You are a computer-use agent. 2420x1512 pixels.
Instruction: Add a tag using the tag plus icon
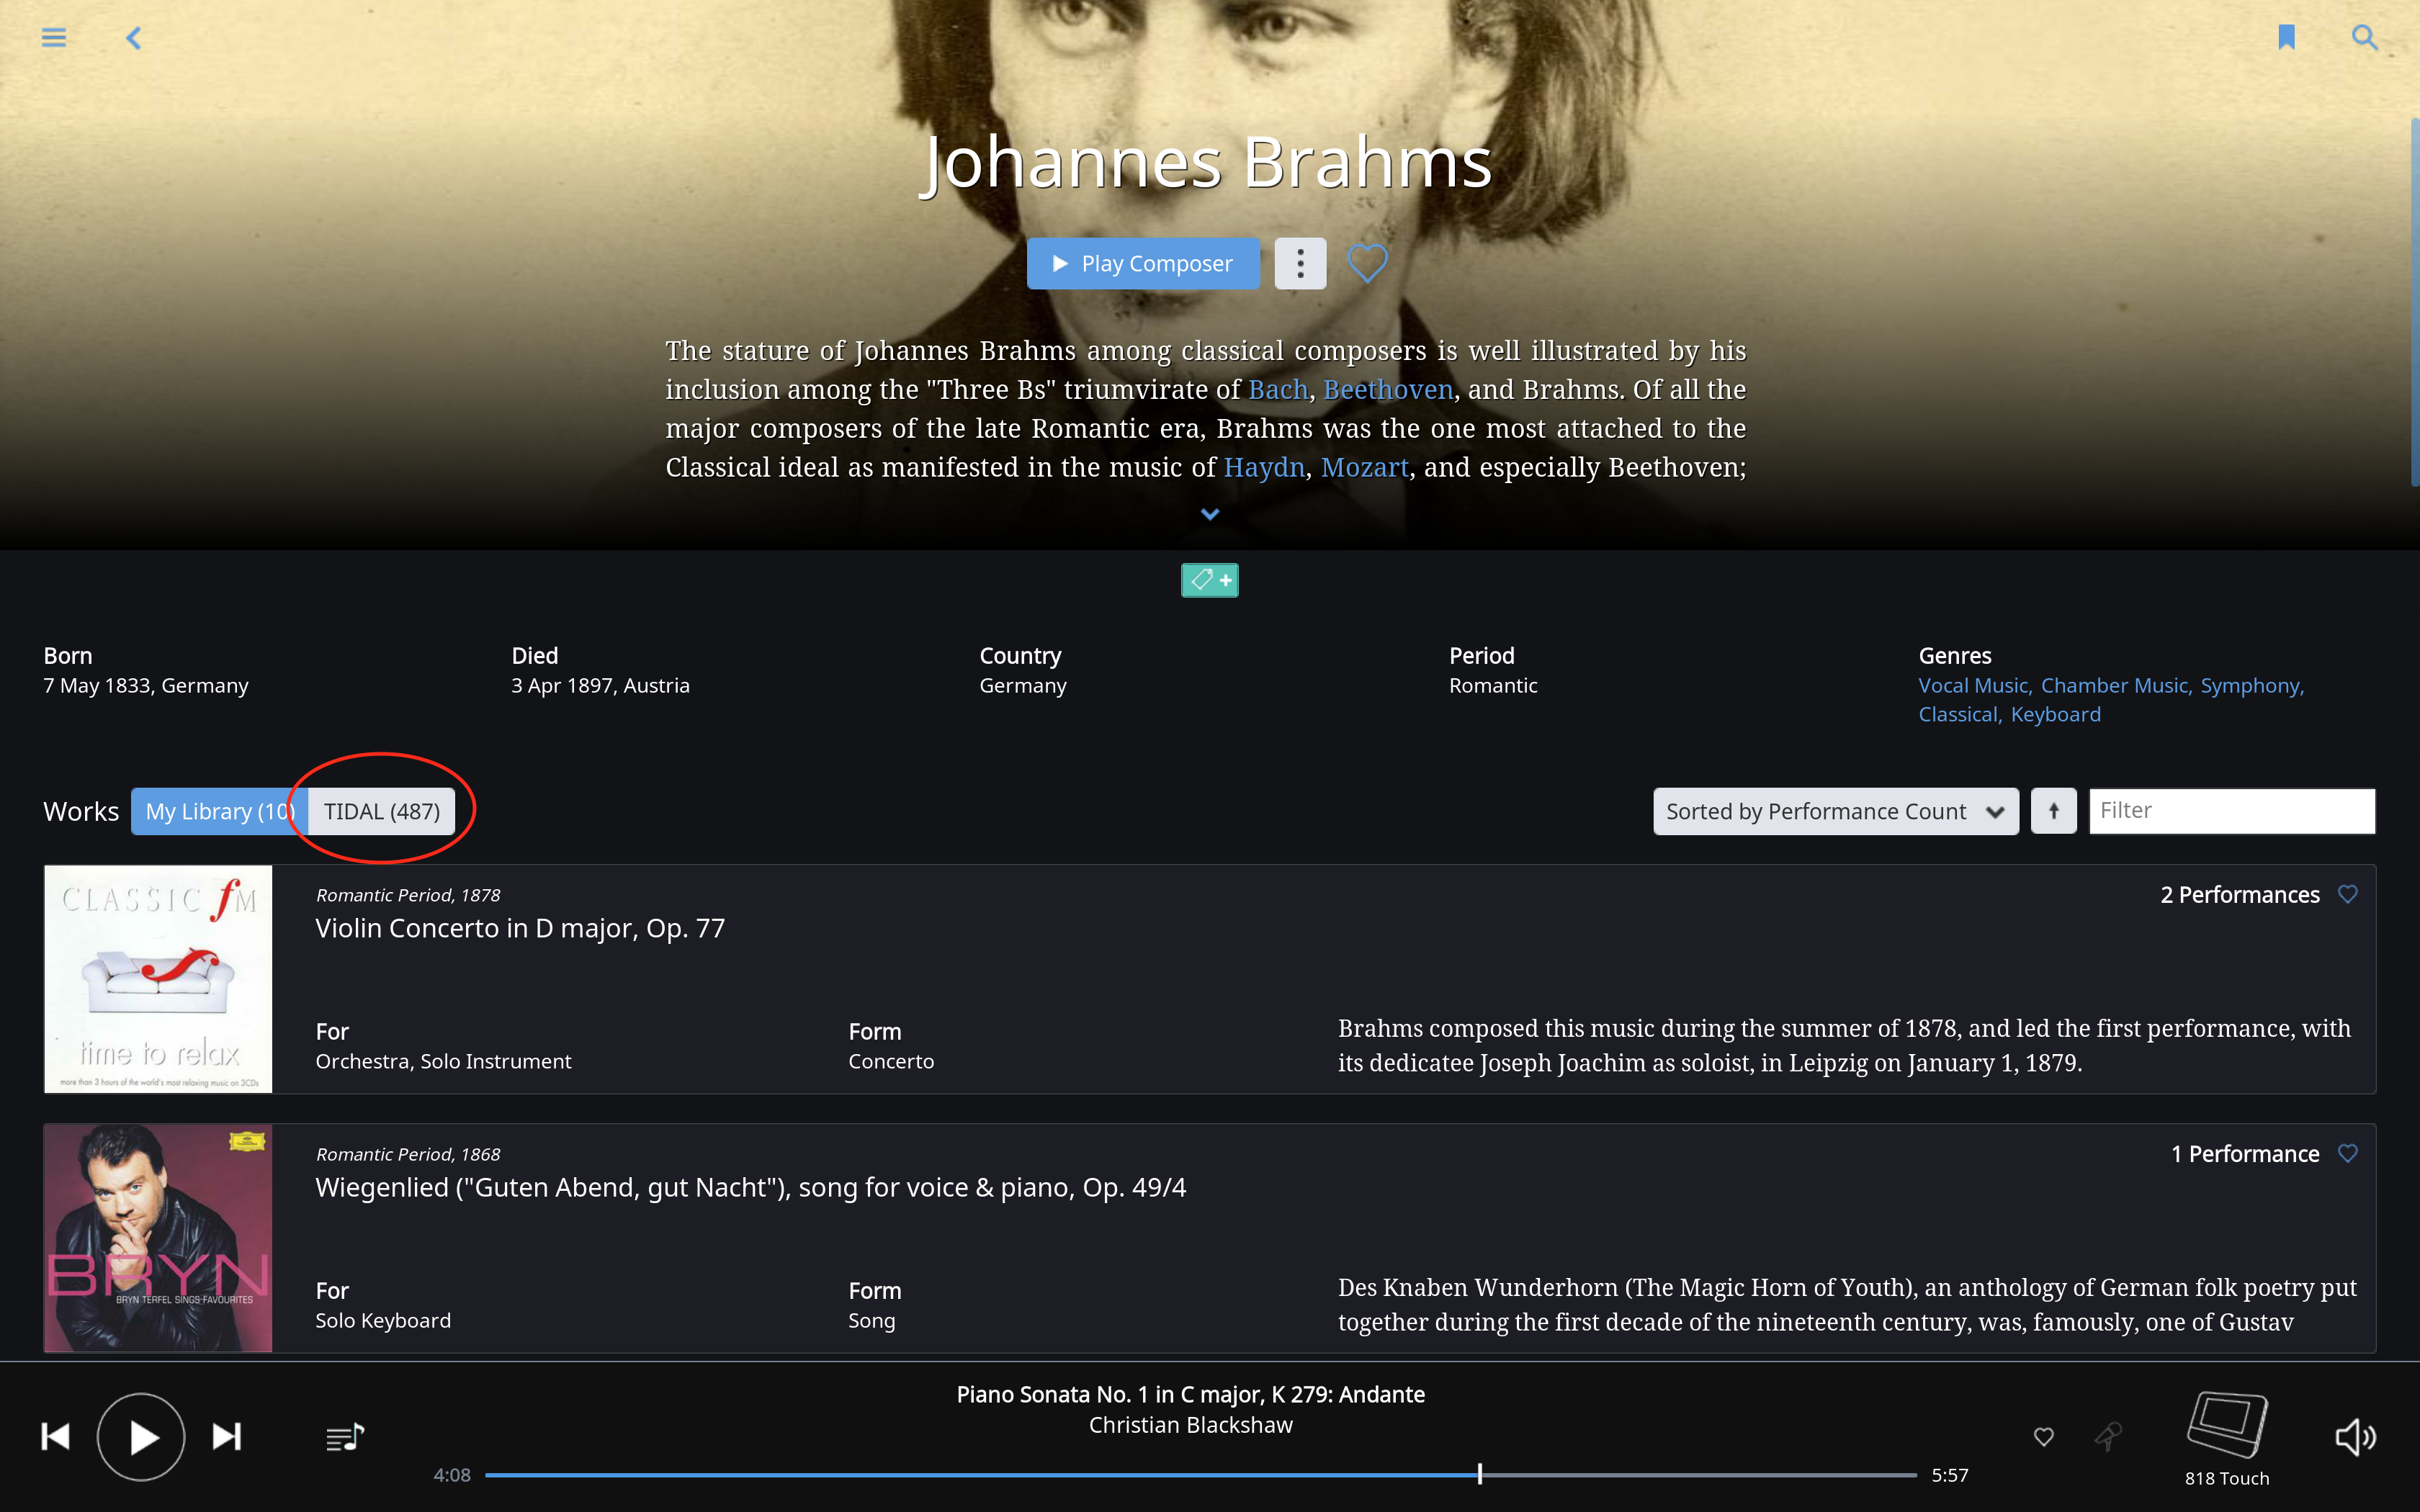1210,580
